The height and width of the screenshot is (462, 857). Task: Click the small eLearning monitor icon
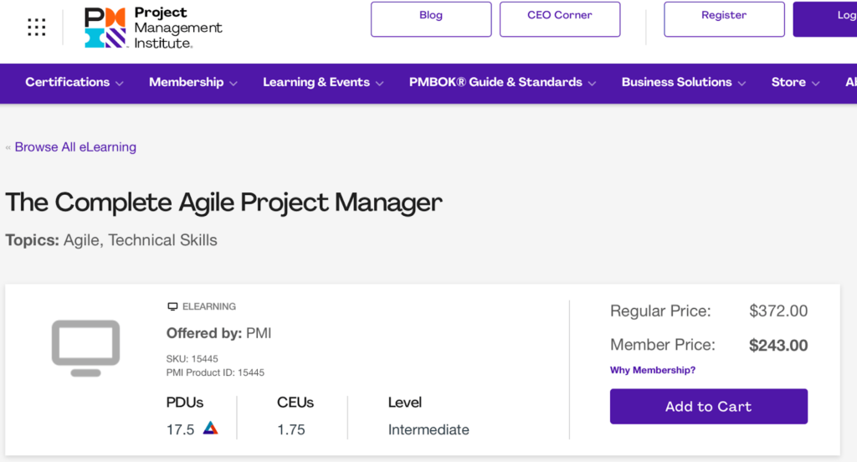pos(172,306)
